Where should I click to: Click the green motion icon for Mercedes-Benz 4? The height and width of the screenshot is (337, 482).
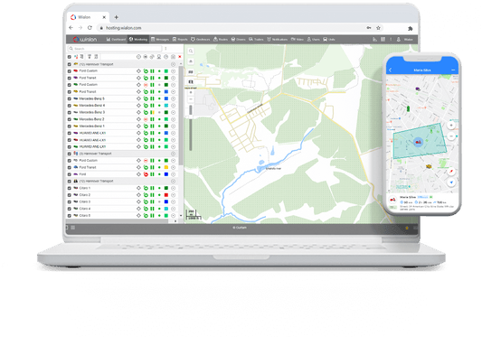coord(146,106)
